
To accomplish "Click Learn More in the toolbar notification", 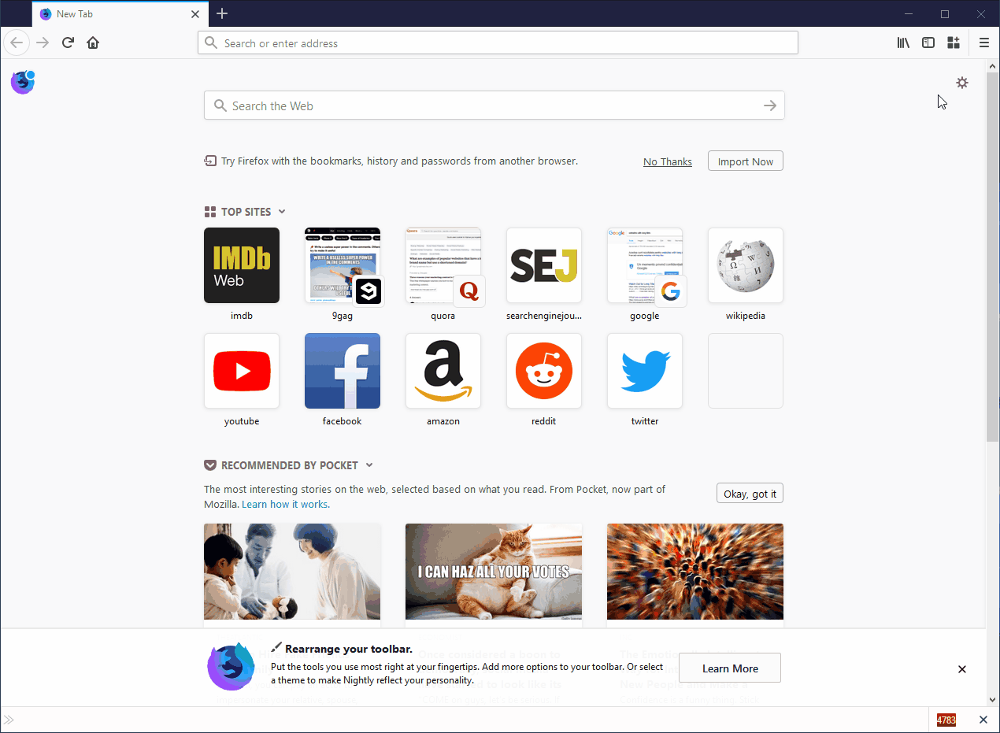I will click(729, 667).
